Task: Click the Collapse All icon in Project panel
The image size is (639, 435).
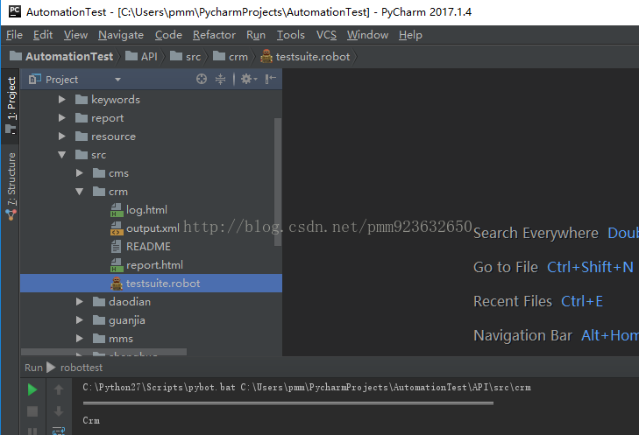Action: point(221,79)
